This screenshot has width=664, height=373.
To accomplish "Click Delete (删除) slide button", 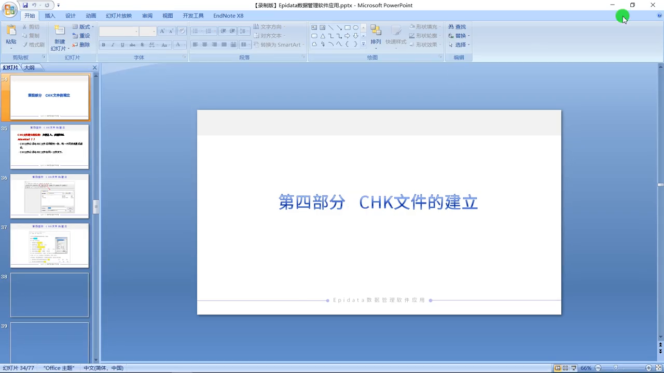I will [81, 45].
